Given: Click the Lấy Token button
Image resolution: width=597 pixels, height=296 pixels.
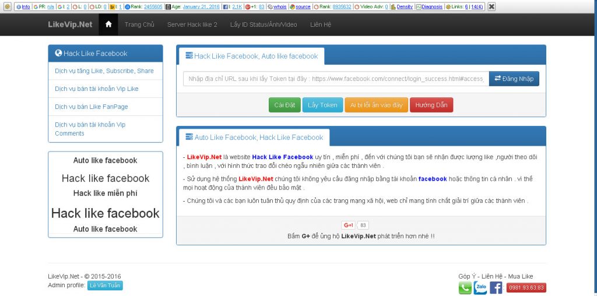Looking at the screenshot, I should click(x=322, y=105).
